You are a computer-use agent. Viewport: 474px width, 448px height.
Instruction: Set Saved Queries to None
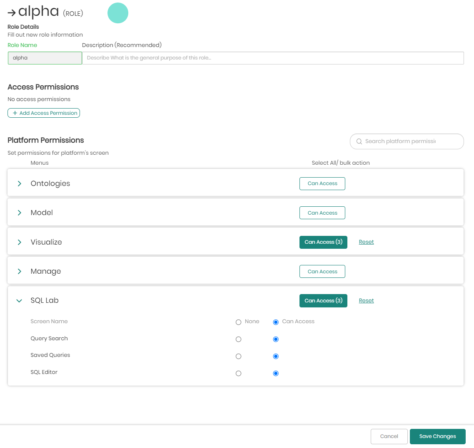point(238,356)
